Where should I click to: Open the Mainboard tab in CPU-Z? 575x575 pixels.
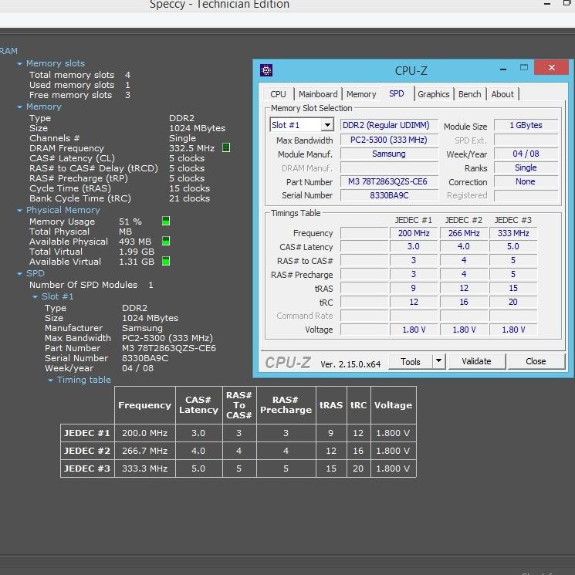pyautogui.click(x=318, y=94)
